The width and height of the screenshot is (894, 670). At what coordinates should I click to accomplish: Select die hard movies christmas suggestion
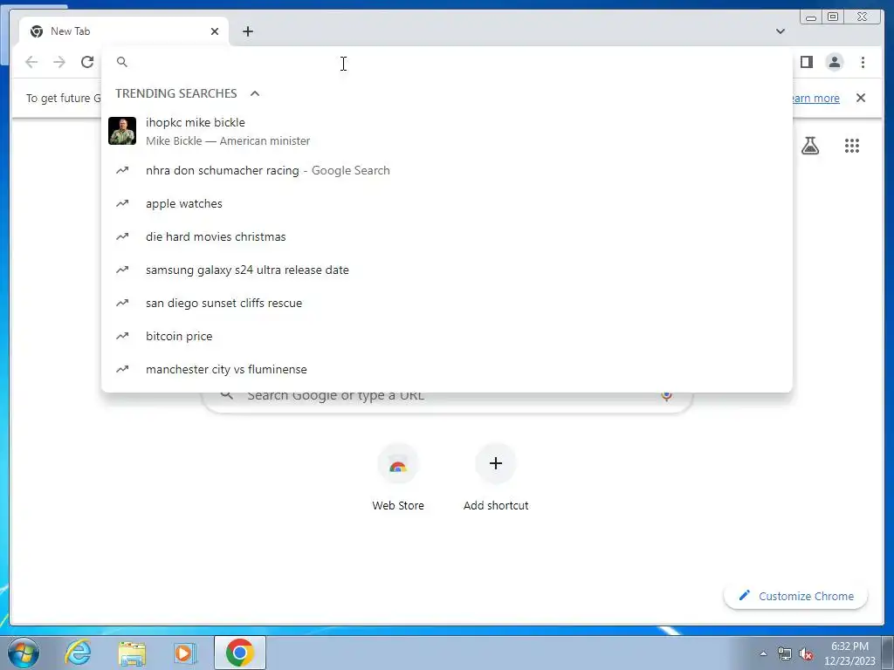coord(446,236)
